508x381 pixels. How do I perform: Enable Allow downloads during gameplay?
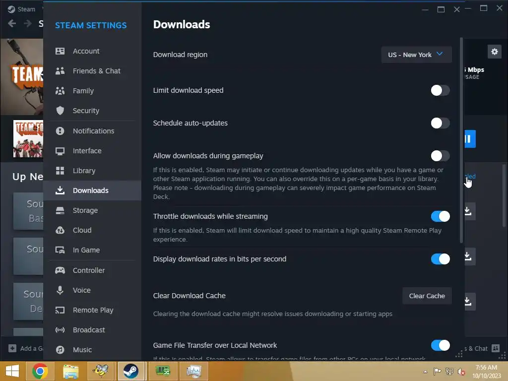click(440, 156)
